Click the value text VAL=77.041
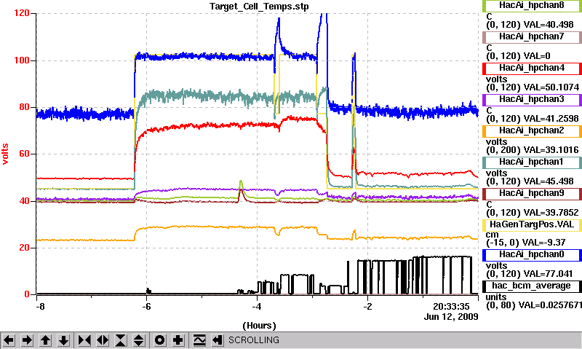 pos(548,274)
